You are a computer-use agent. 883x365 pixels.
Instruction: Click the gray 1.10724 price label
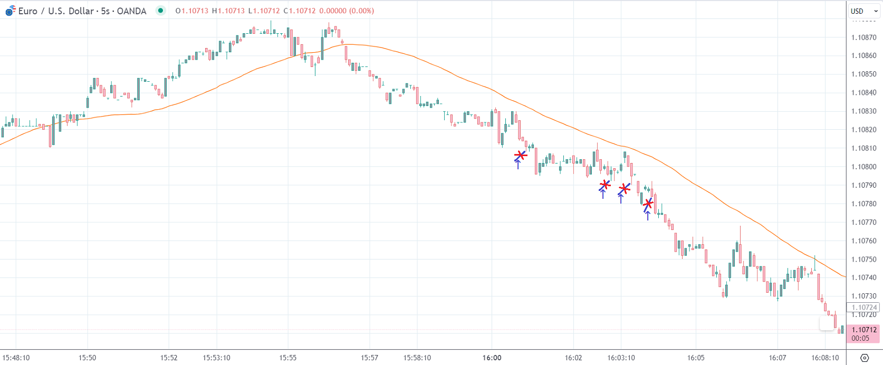coord(863,307)
